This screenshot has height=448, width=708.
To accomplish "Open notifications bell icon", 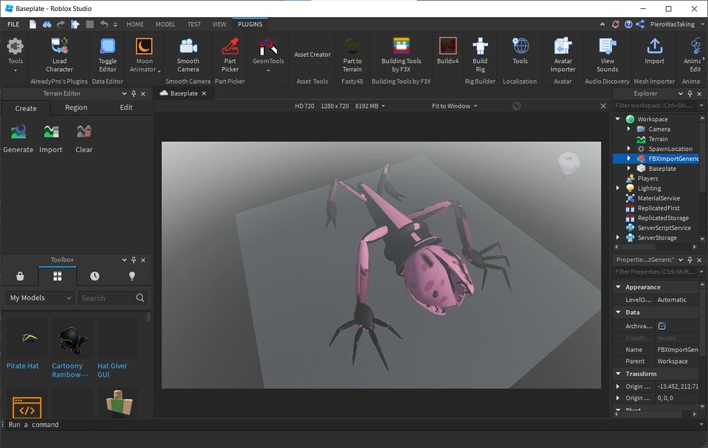I will click(x=615, y=24).
